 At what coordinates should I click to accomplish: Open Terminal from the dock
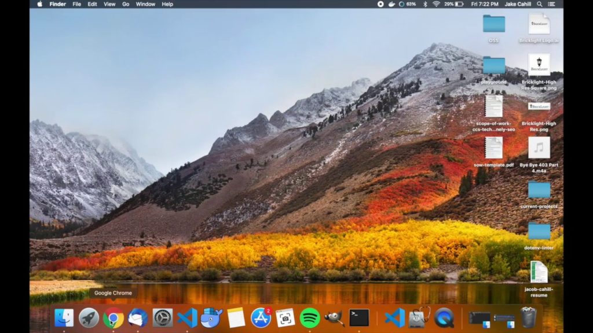[x=359, y=318]
